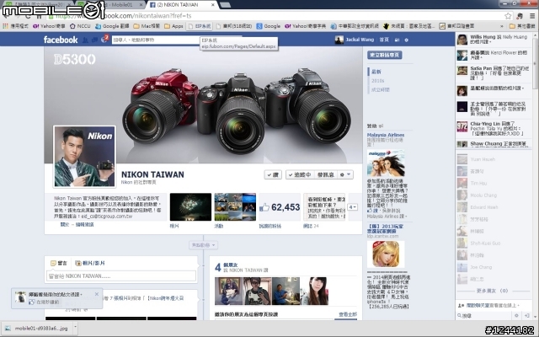Select the newest entry in timeline navigation
This screenshot has width=539, height=337.
[x=376, y=72]
